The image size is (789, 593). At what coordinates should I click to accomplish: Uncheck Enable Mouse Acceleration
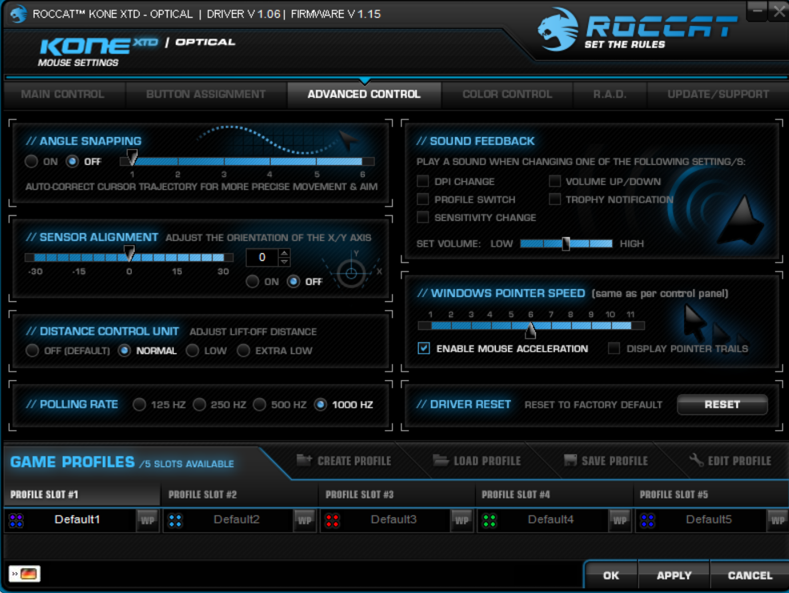[424, 348]
